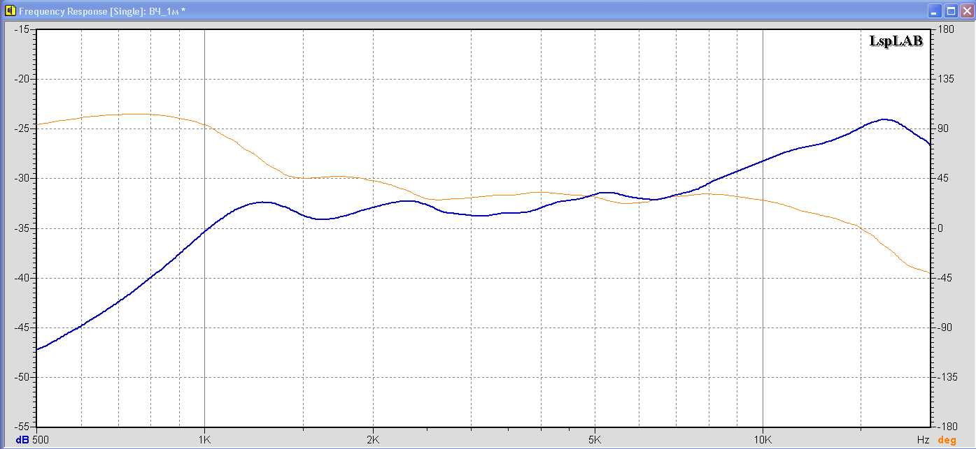Click the orange deg axis label
The width and height of the screenshot is (976, 449).
(x=947, y=440)
